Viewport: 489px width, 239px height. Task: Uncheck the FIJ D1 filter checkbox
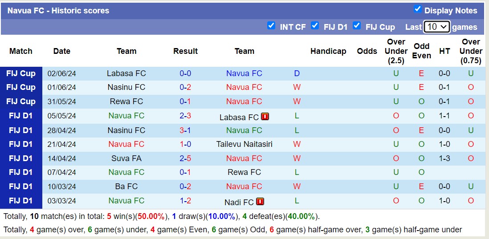pyautogui.click(x=315, y=26)
